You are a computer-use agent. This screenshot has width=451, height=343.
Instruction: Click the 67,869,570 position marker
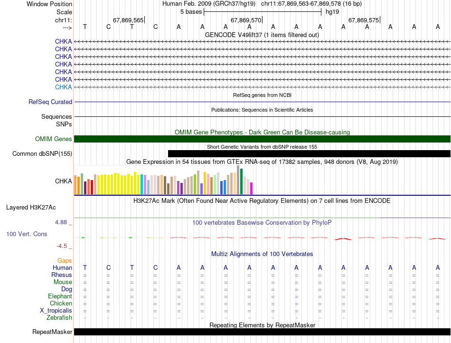[246, 20]
